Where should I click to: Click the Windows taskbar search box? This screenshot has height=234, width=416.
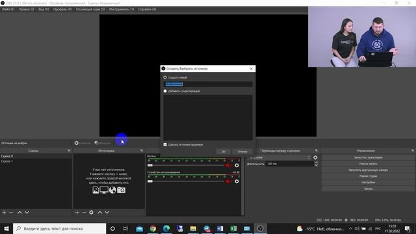coord(59,228)
